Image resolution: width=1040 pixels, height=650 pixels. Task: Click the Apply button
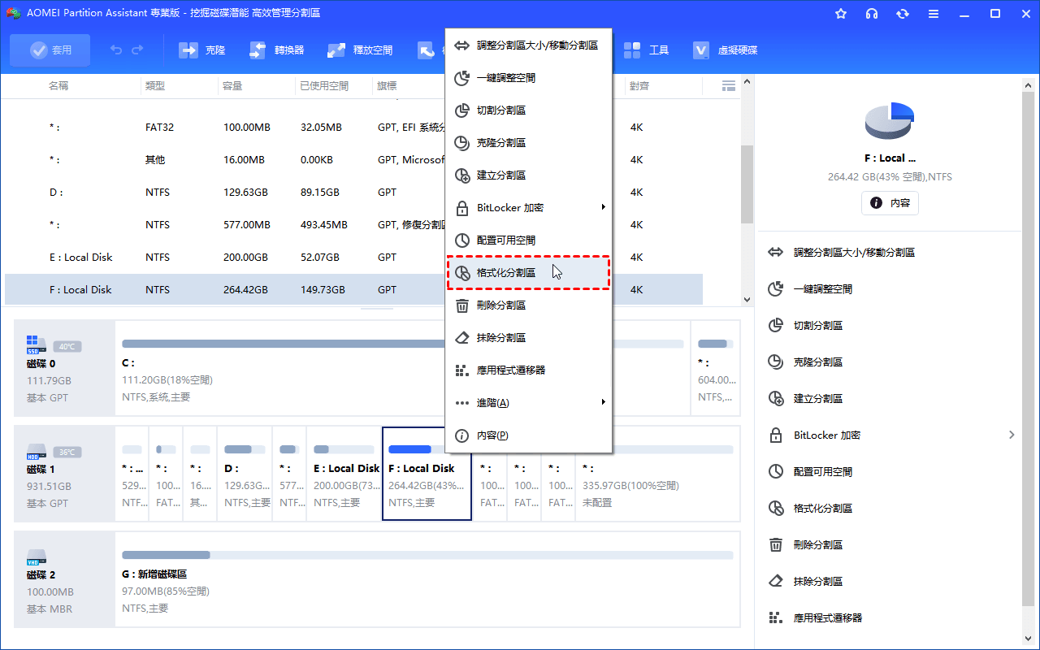(50, 50)
